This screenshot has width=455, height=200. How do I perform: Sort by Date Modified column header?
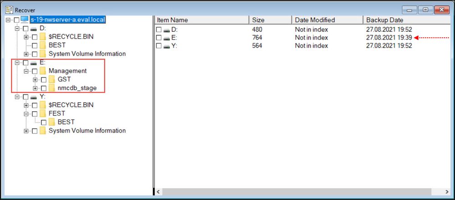coord(327,20)
